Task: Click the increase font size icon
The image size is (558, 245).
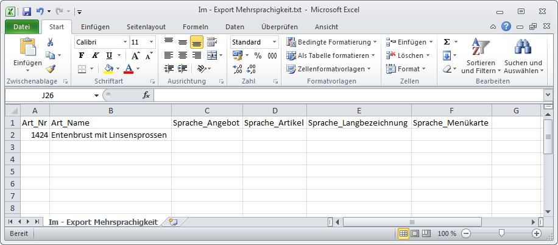Action: 136,55
